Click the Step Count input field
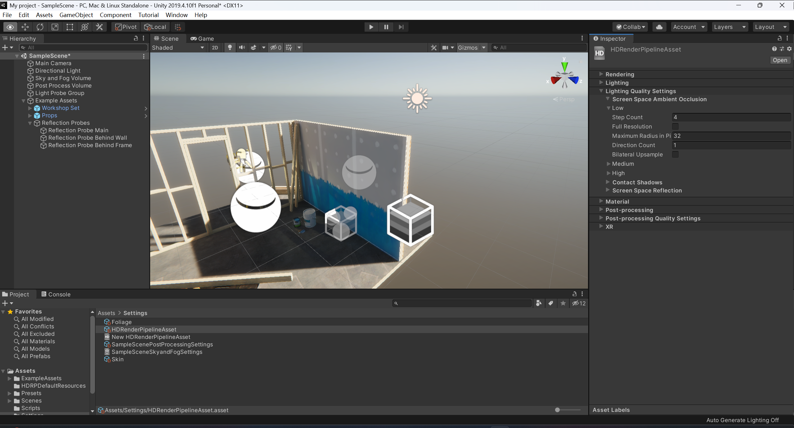The height and width of the screenshot is (428, 794). (731, 117)
